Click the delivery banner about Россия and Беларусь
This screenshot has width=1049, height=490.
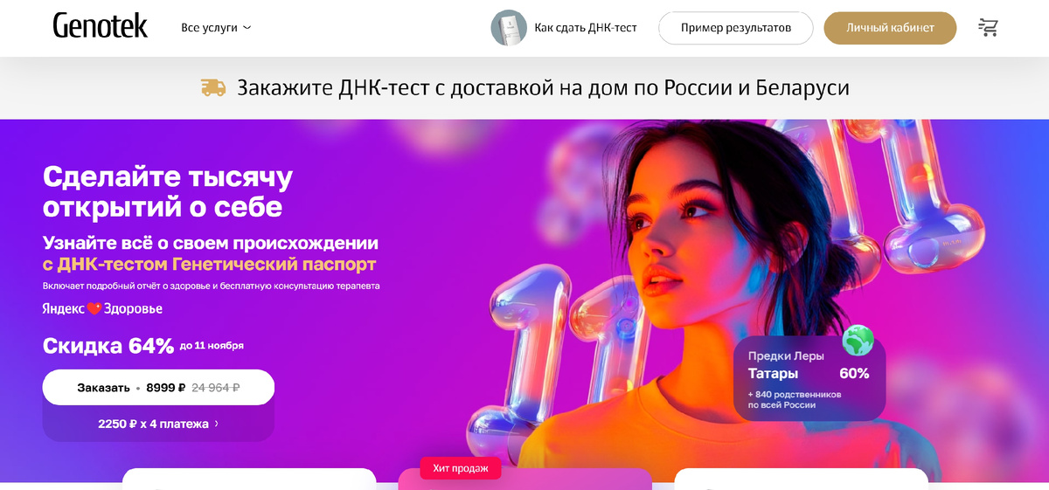tap(524, 87)
